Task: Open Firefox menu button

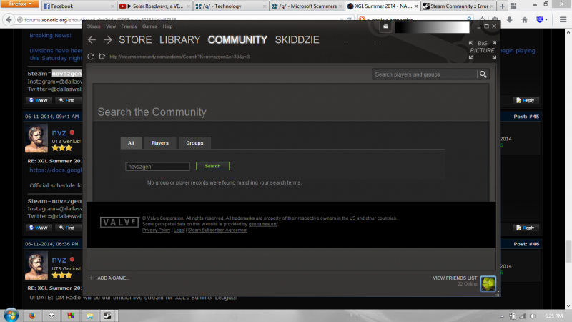Action: (19, 4)
